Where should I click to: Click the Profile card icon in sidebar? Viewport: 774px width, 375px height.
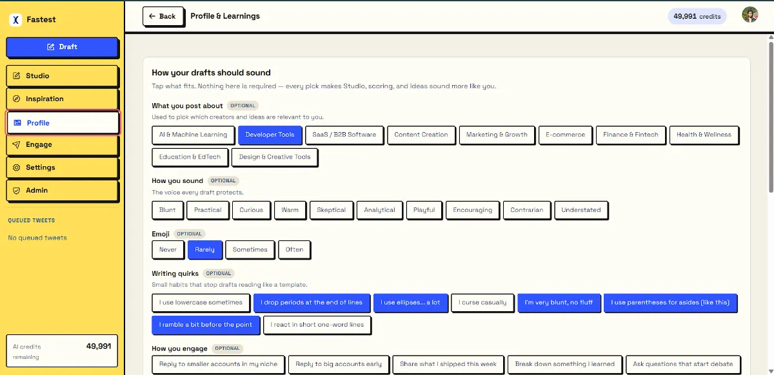click(x=17, y=123)
